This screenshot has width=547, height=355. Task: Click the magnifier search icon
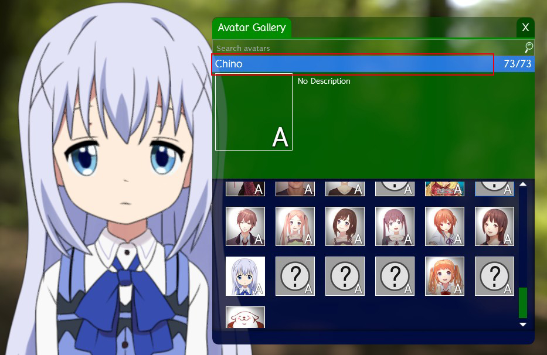point(529,47)
